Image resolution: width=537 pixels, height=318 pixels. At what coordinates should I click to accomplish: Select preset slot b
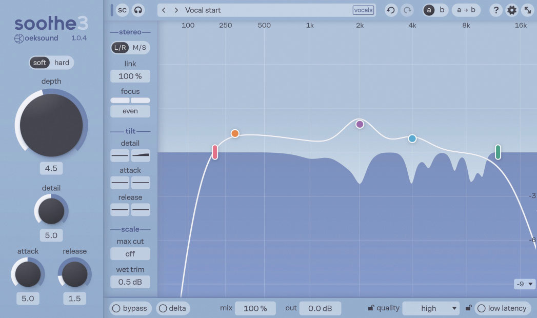(442, 10)
